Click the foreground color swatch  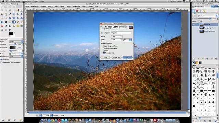coord(11,33)
